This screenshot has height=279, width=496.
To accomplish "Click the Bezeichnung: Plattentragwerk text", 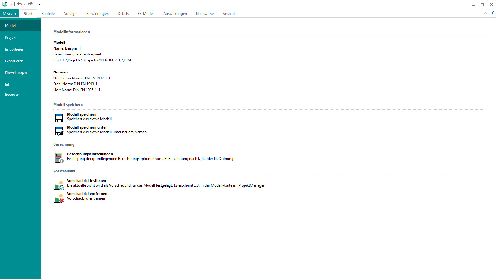I will tap(77, 54).
